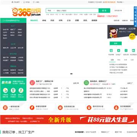Click the green 登录 login button
137x137 pixels.
point(116,43)
